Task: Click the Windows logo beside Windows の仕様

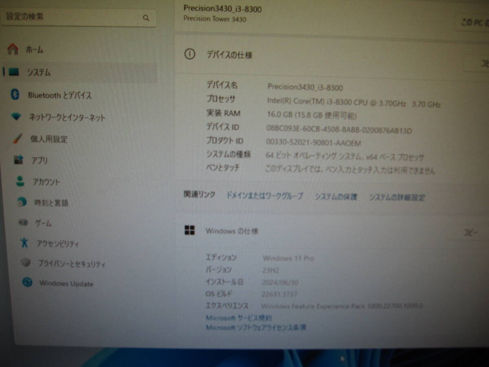Action: [x=189, y=230]
